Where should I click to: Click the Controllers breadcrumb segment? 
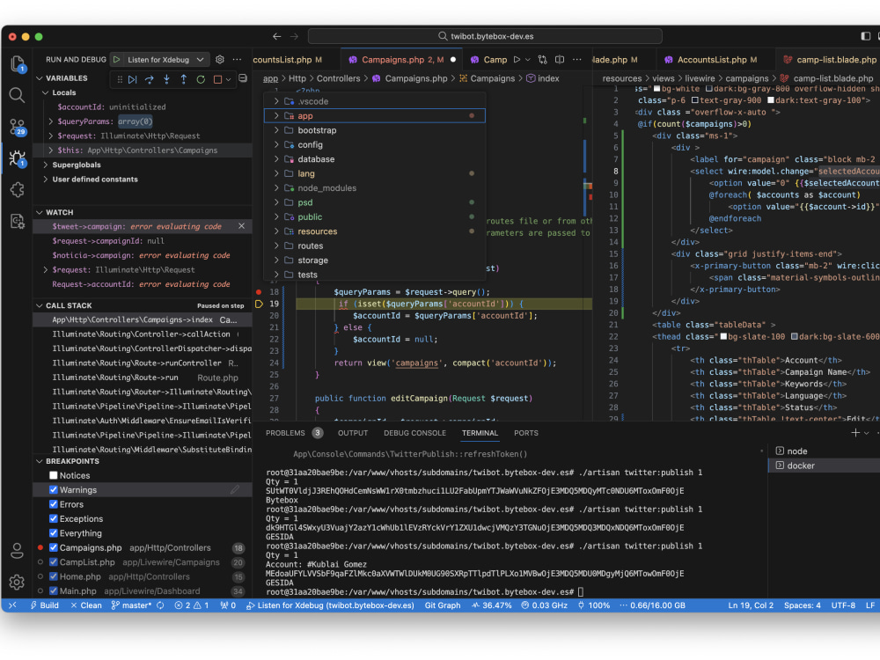pyautogui.click(x=339, y=78)
